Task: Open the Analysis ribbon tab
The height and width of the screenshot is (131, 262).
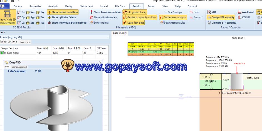Action: click(53, 6)
